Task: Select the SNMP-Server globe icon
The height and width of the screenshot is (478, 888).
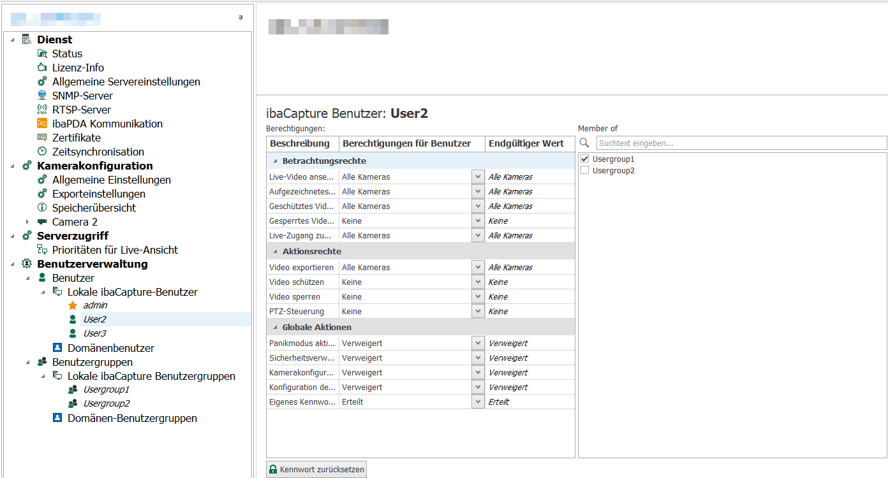Action: 42,96
